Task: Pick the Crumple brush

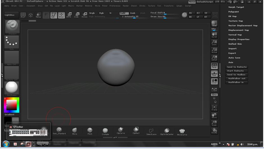Action: click(x=105, y=131)
